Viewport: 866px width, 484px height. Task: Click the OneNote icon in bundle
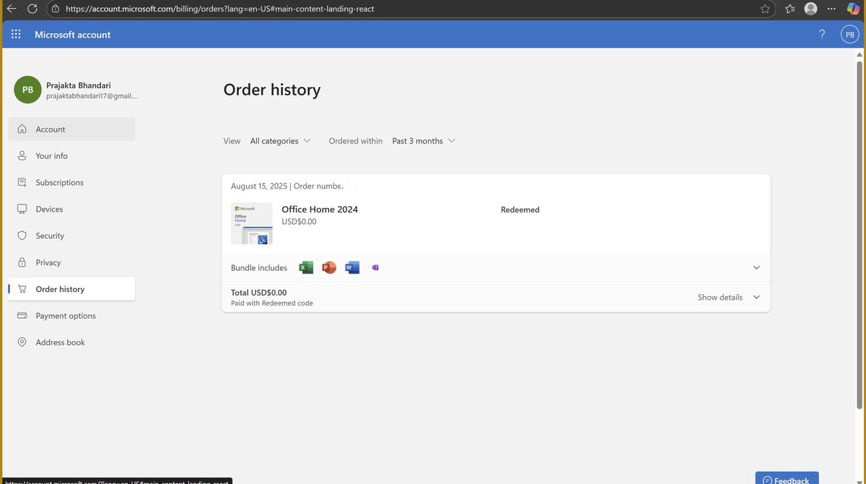pyautogui.click(x=375, y=267)
